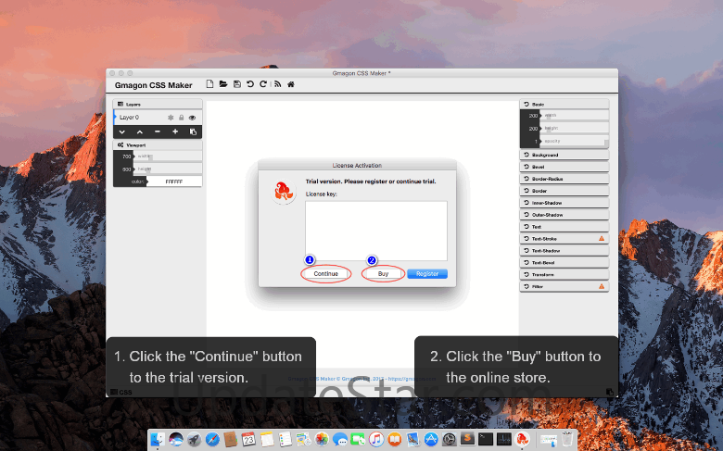Open a file using the folder icon

click(223, 84)
